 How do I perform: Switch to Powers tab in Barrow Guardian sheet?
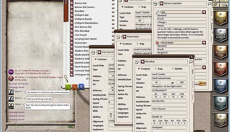point(212,26)
